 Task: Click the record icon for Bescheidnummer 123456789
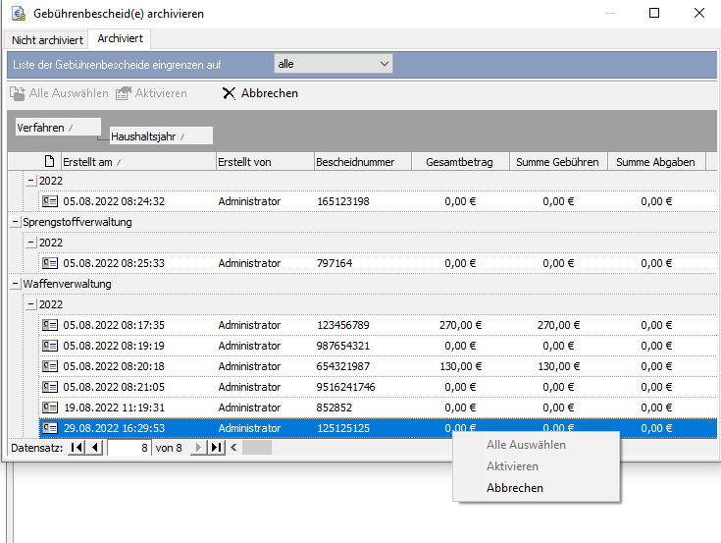50,325
